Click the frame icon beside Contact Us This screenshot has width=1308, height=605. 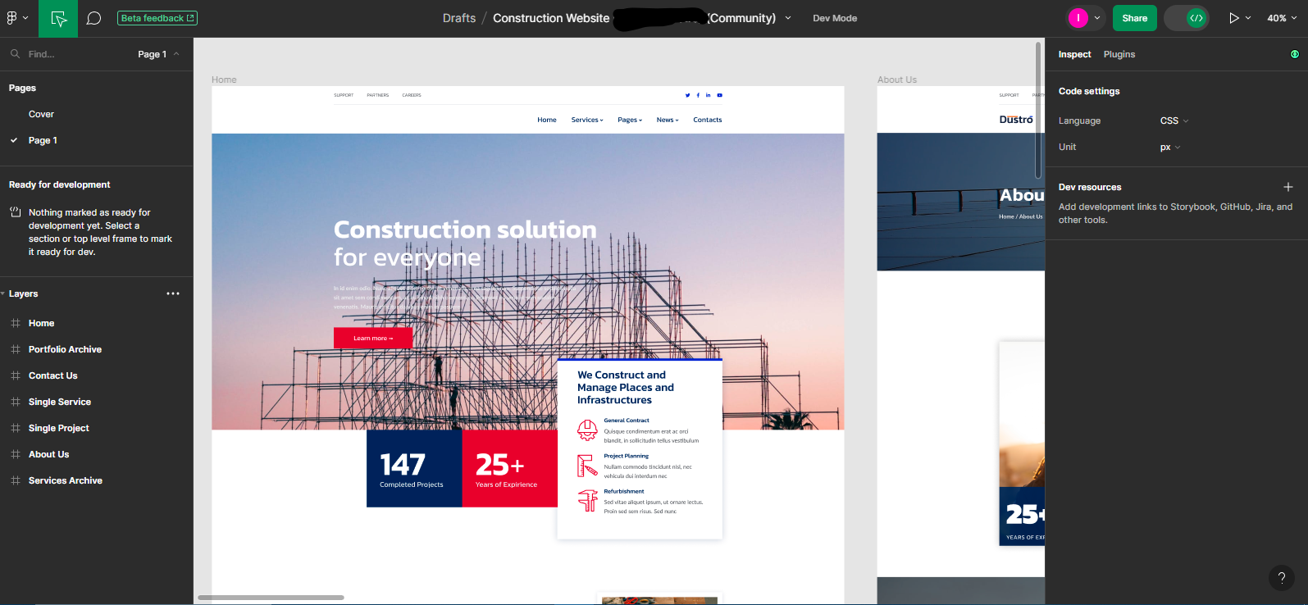tap(15, 375)
